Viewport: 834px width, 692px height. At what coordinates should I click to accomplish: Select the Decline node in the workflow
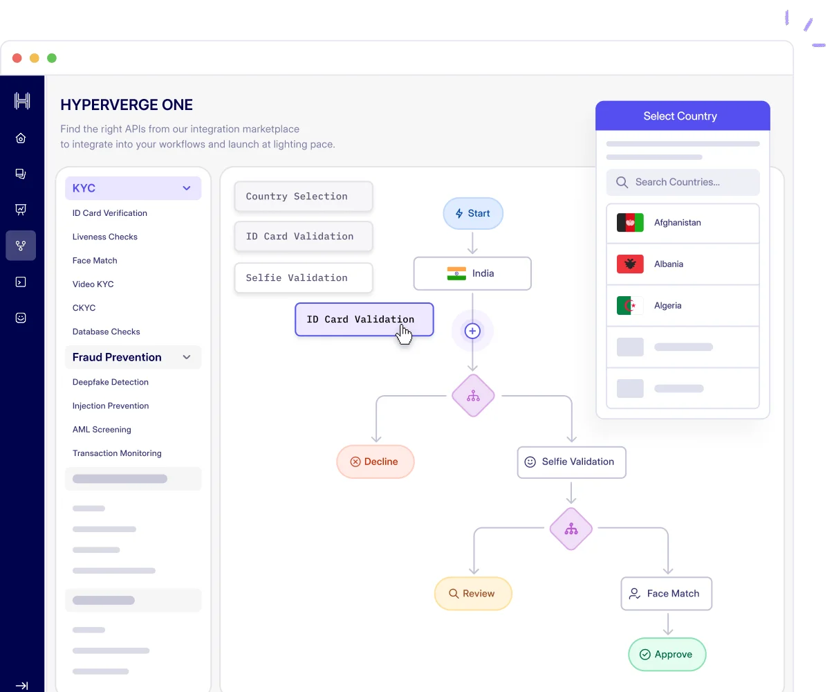[375, 462]
